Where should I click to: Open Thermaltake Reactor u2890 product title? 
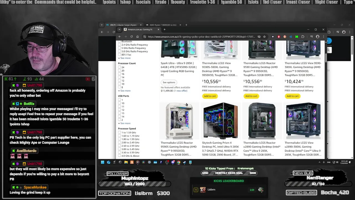262,149
